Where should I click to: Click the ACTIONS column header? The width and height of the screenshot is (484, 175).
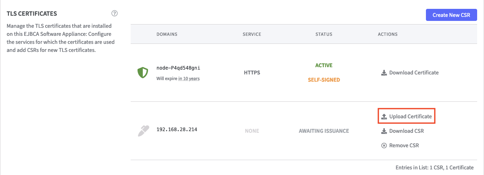coord(387,35)
